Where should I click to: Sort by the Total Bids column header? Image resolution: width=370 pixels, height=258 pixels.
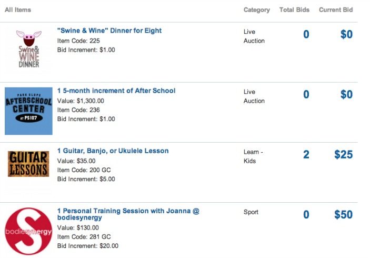point(294,10)
